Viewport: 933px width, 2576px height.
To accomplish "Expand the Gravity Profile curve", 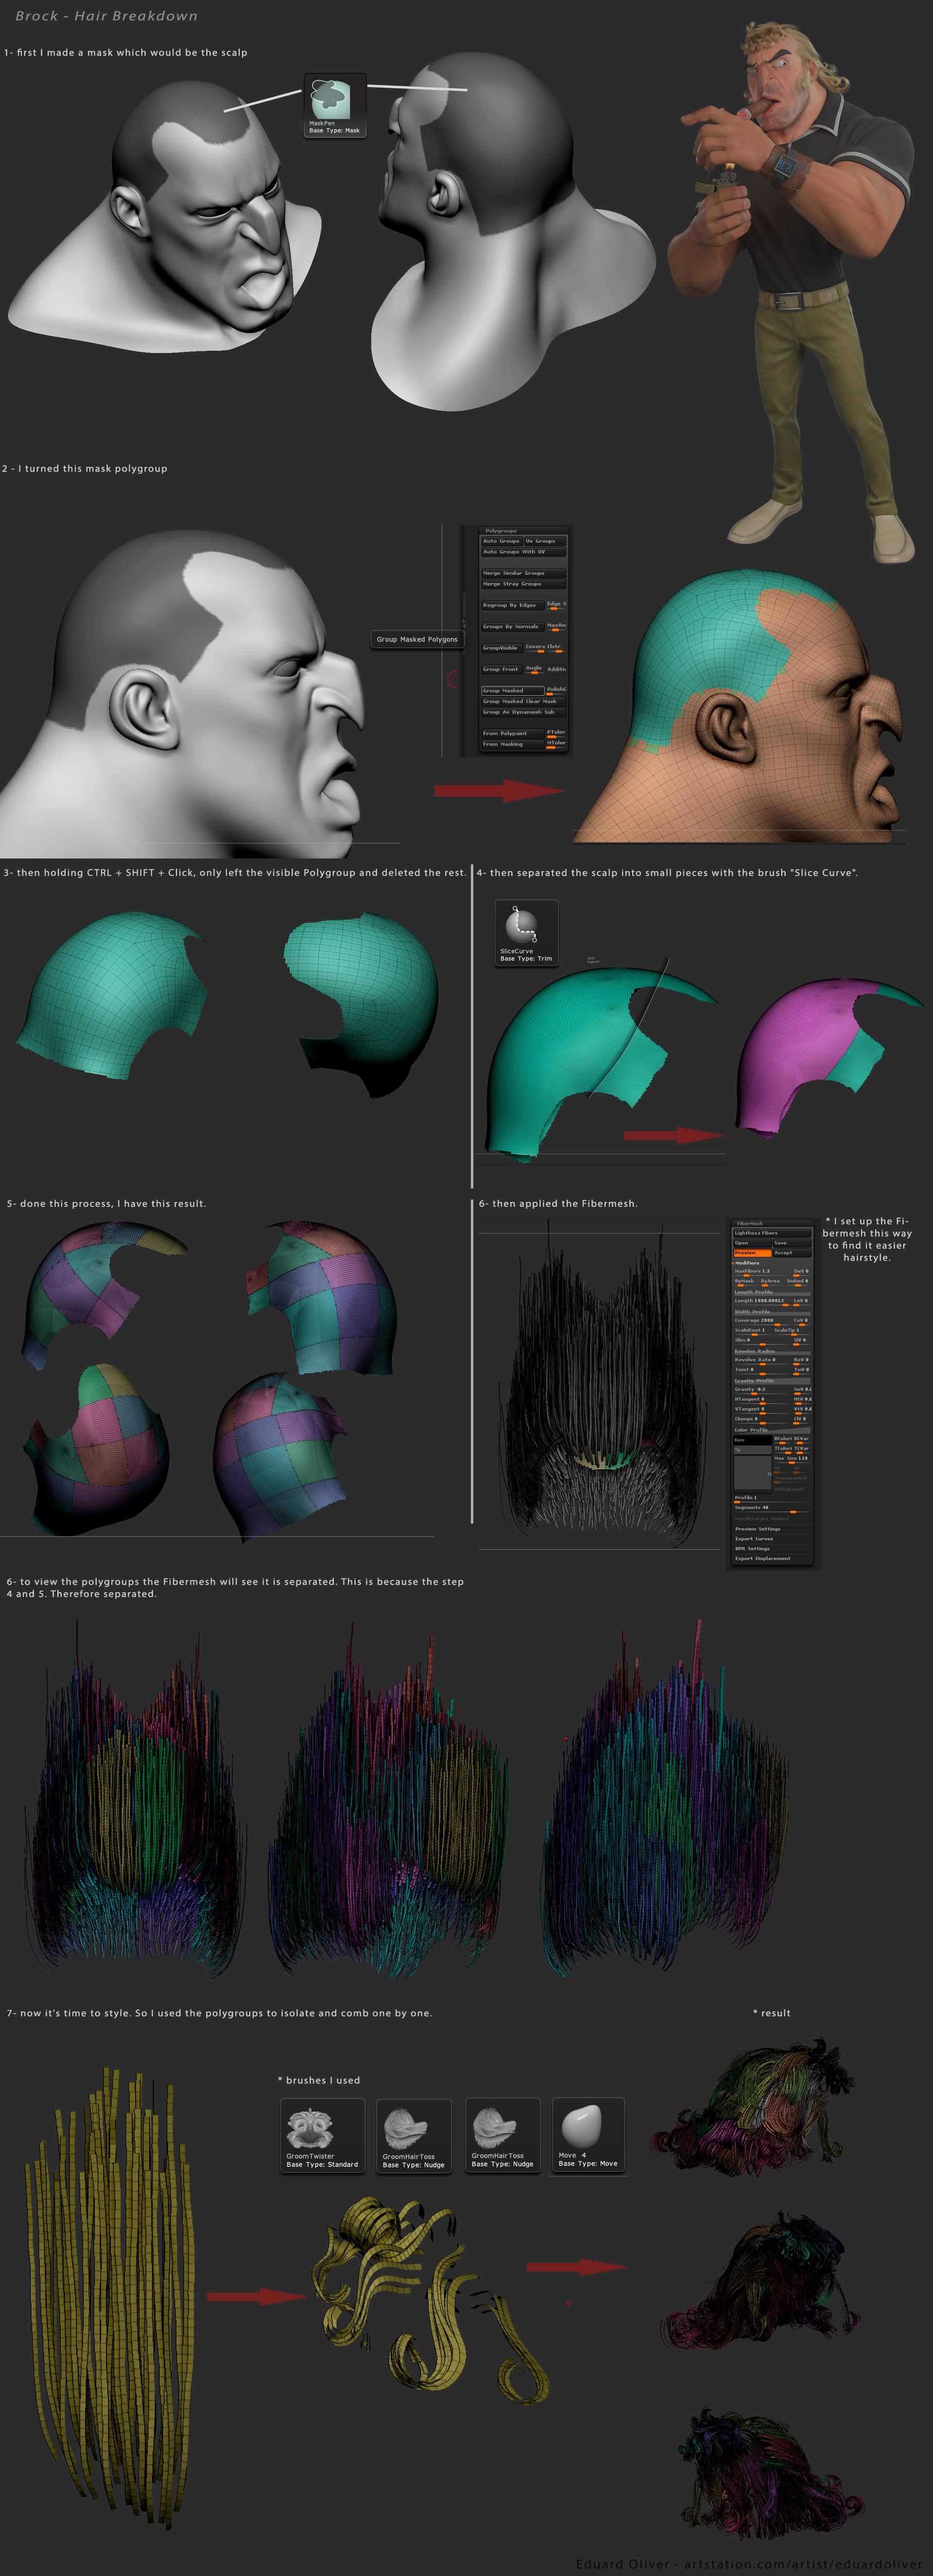I will pos(773,1381).
